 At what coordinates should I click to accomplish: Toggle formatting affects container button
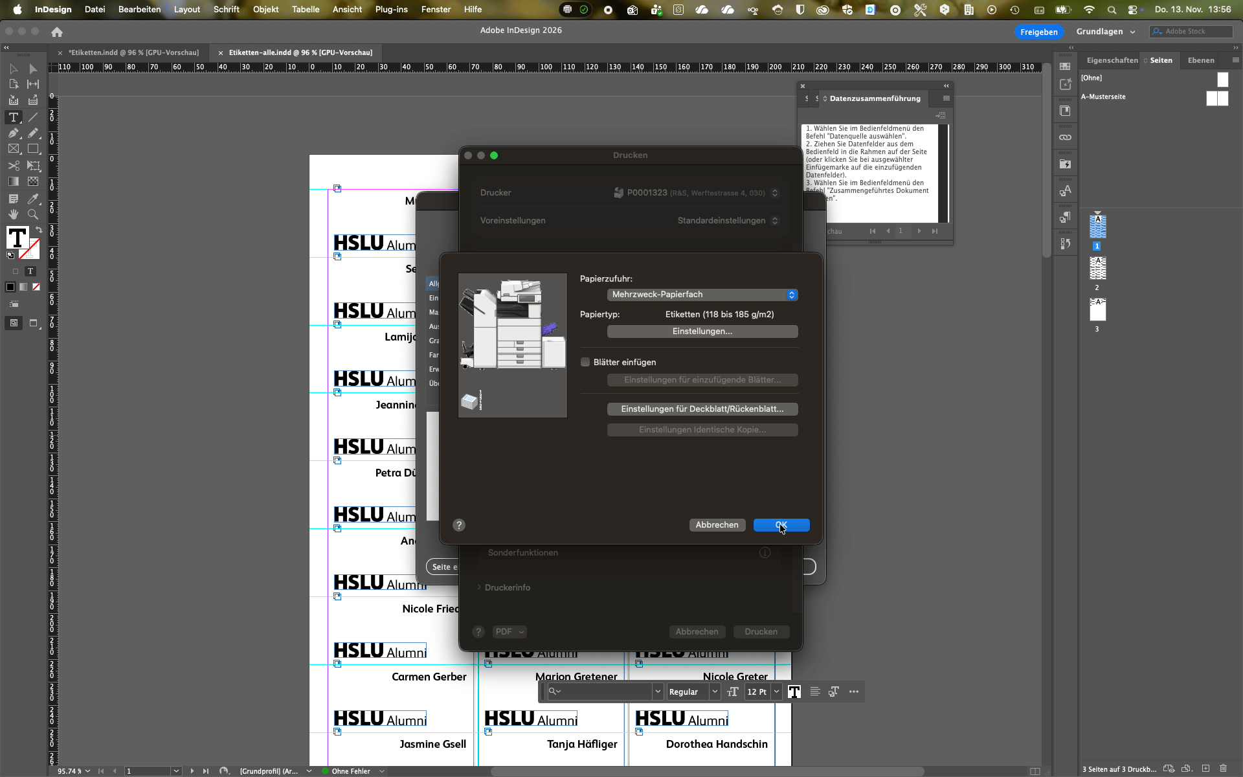(x=16, y=271)
